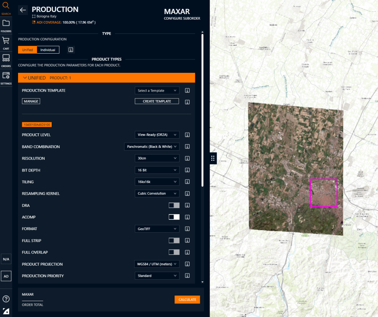Click the back arrow next to PRODUCTION
The width and height of the screenshot is (378, 317).
[23, 10]
